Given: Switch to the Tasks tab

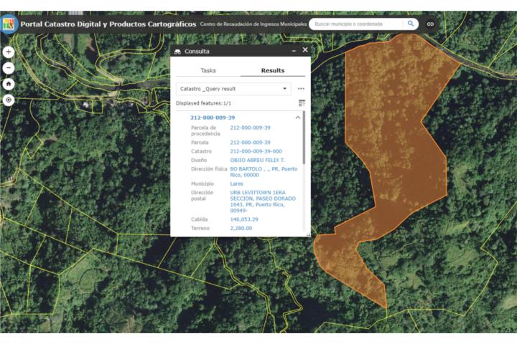Looking at the screenshot, I should coord(208,70).
